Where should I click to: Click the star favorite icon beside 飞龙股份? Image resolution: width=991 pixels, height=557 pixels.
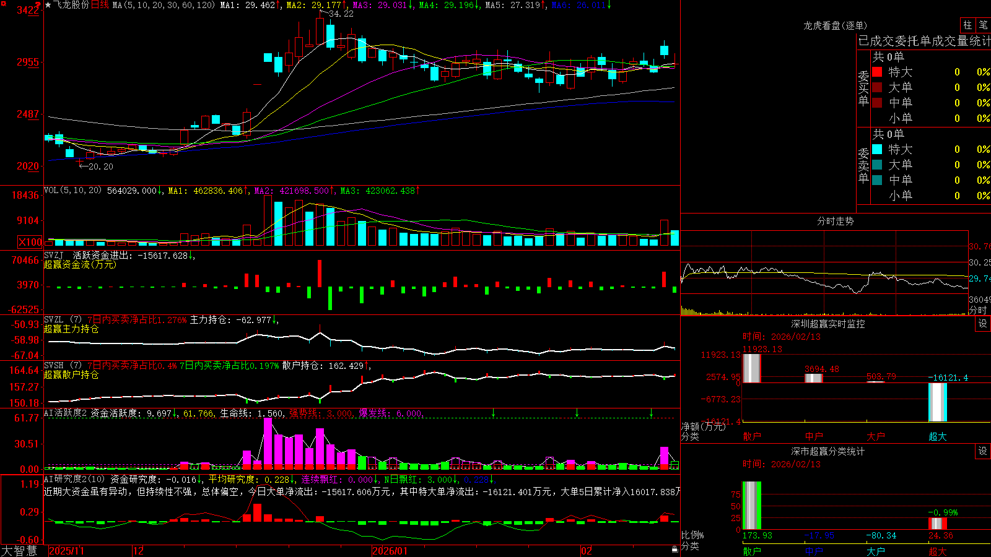(x=48, y=5)
